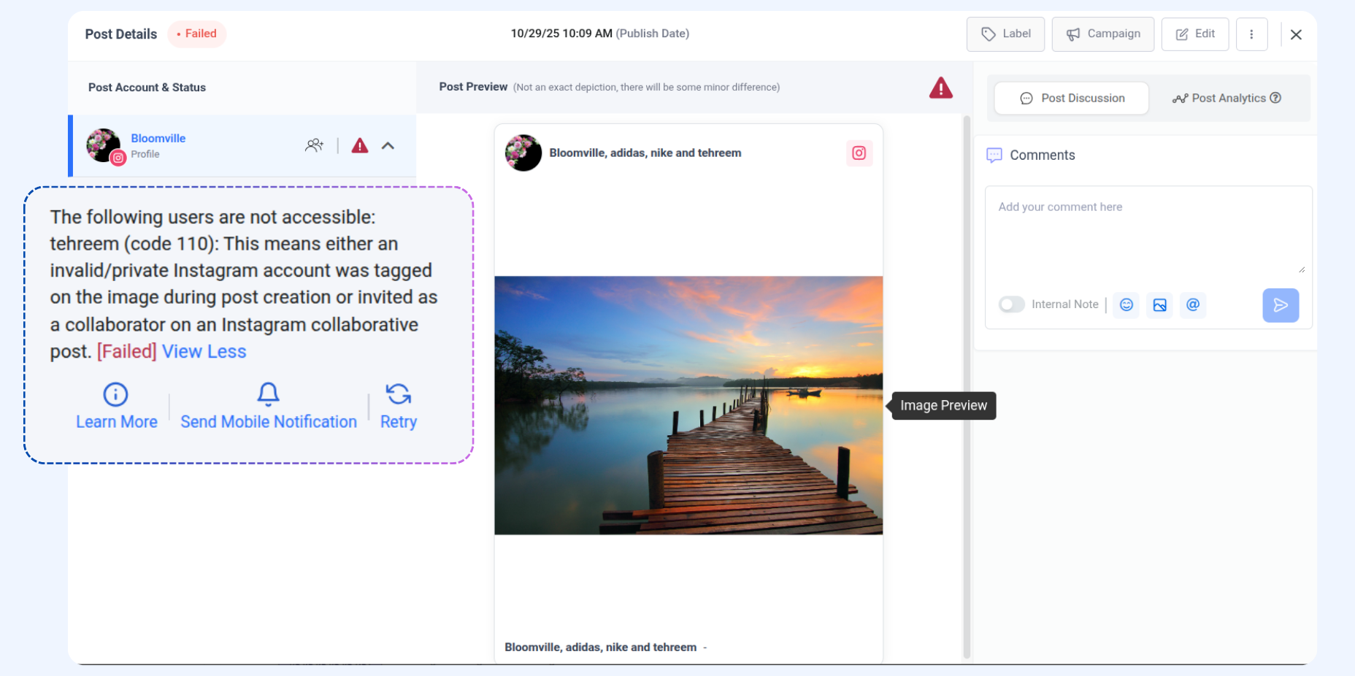Click the Post Details title
This screenshot has height=676, width=1355.
click(121, 34)
